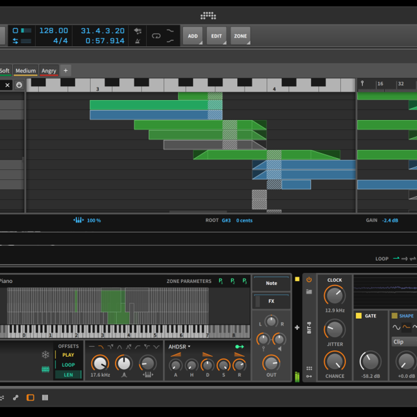Open the ZONE dropdown button

[x=240, y=36]
